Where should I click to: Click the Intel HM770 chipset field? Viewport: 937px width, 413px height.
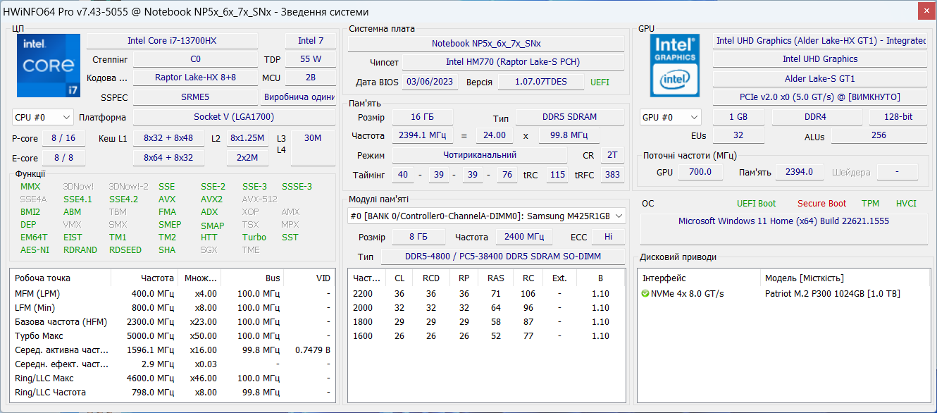coord(512,62)
